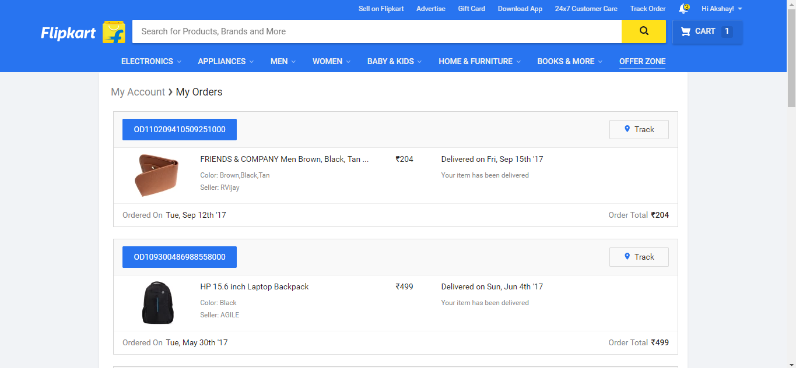Track the HP Laptop Backpack order

639,257
